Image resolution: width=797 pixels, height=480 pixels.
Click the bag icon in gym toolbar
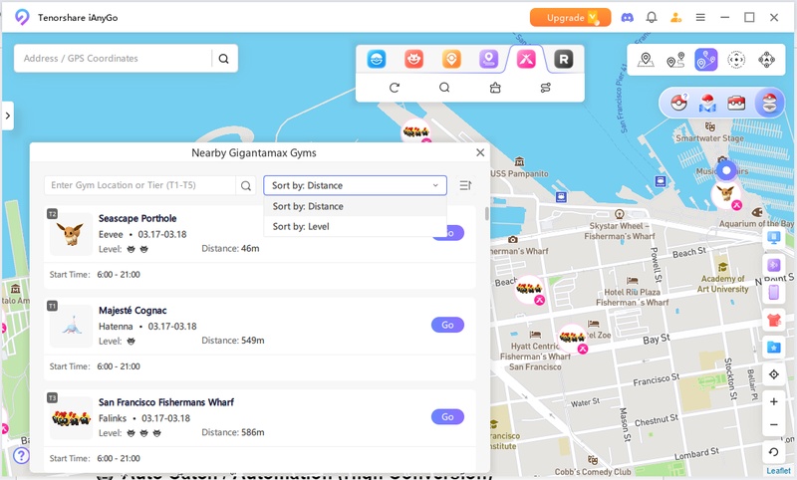coord(495,88)
